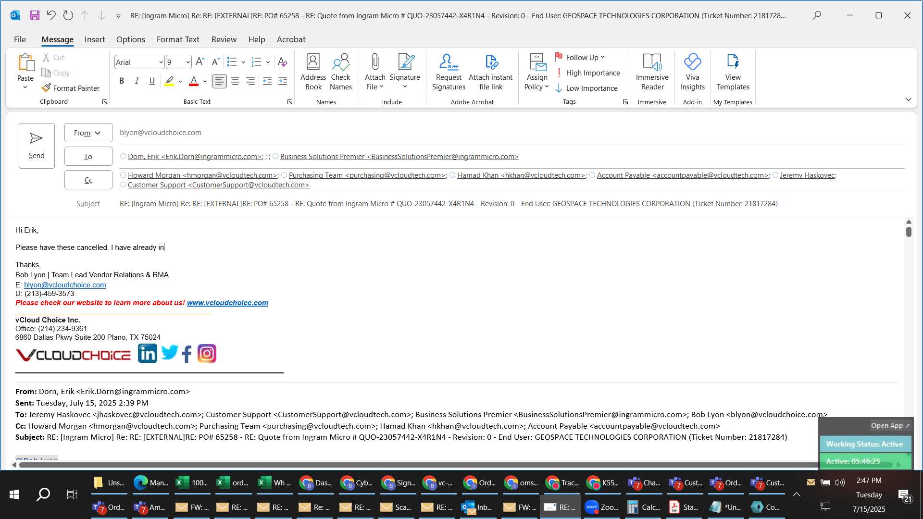The width and height of the screenshot is (923, 519).
Task: Toggle the bullet list button
Action: (x=232, y=62)
